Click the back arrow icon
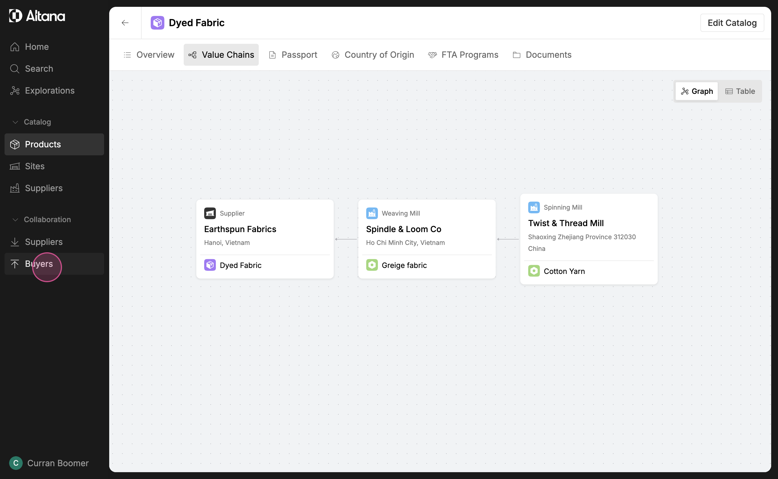Image resolution: width=778 pixels, height=479 pixels. click(x=125, y=23)
